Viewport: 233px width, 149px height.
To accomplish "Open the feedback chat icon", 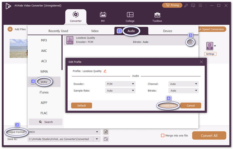I will click(193, 6).
